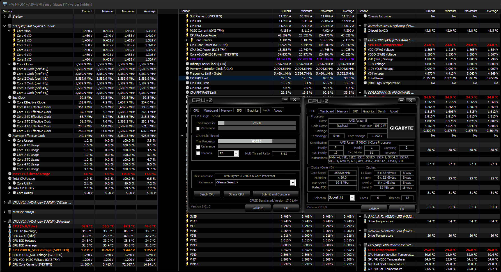Click the Core Speed field showing 5588.0 MHz
Screen dimensions: 501x272
pos(343,173)
